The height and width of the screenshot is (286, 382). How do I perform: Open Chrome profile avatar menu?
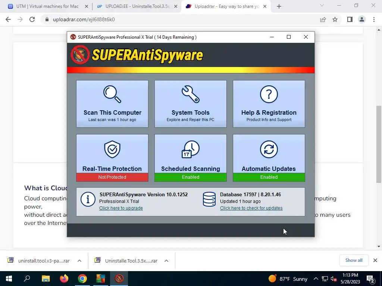coord(362,19)
